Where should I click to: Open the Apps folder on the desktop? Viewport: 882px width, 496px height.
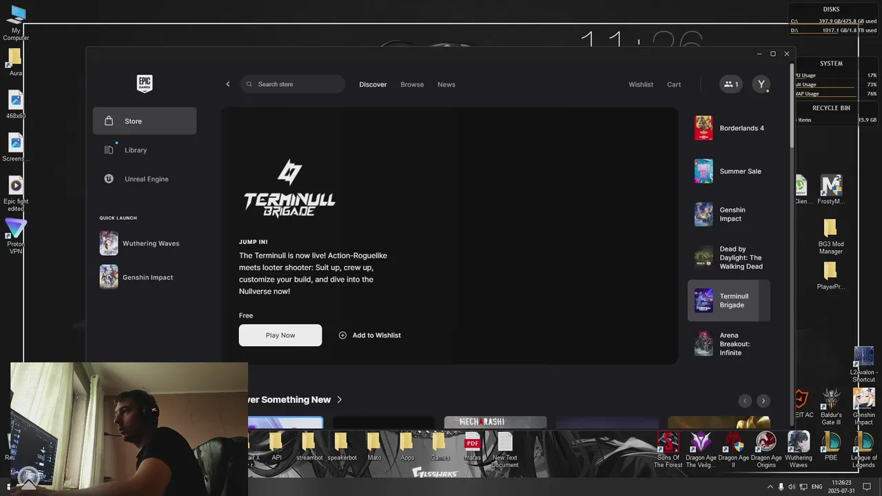407,446
